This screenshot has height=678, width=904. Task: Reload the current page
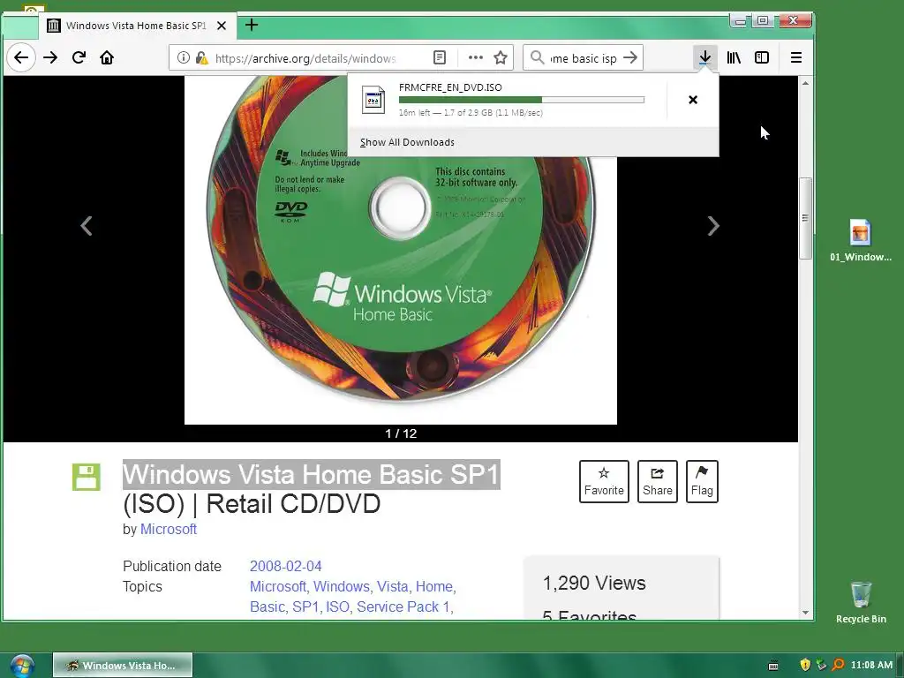(x=79, y=57)
